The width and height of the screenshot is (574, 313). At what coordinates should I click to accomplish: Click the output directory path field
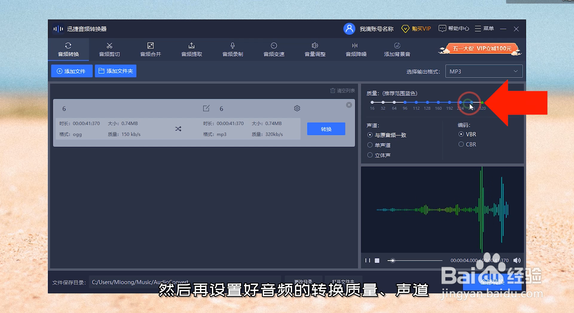point(184,282)
